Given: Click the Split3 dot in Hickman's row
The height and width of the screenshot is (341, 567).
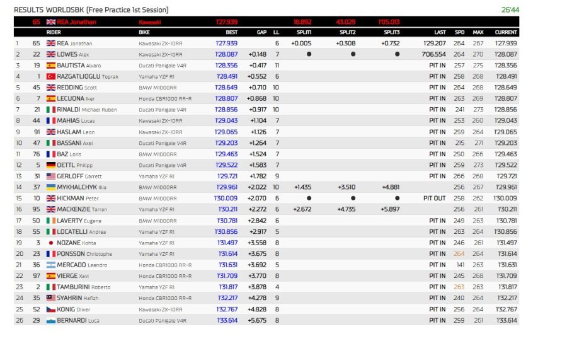Looking at the screenshot, I should (x=397, y=199).
